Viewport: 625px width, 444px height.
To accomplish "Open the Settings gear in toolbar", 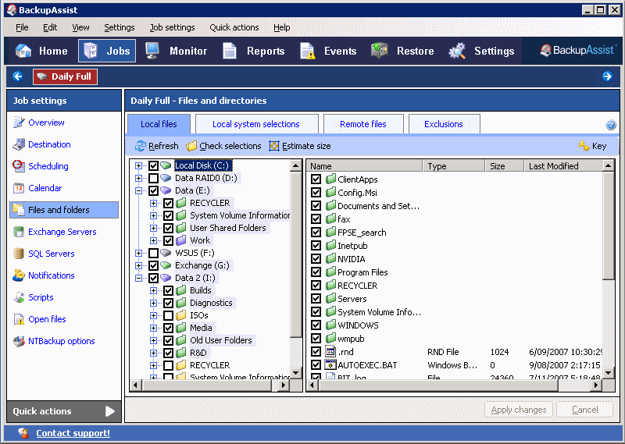I will pyautogui.click(x=457, y=51).
